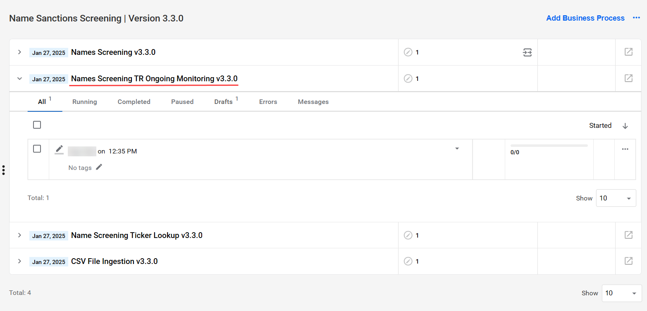Image resolution: width=647 pixels, height=311 pixels.
Task: Click the flow arrows icon for Names Screening v3.3.0
Action: click(x=527, y=52)
